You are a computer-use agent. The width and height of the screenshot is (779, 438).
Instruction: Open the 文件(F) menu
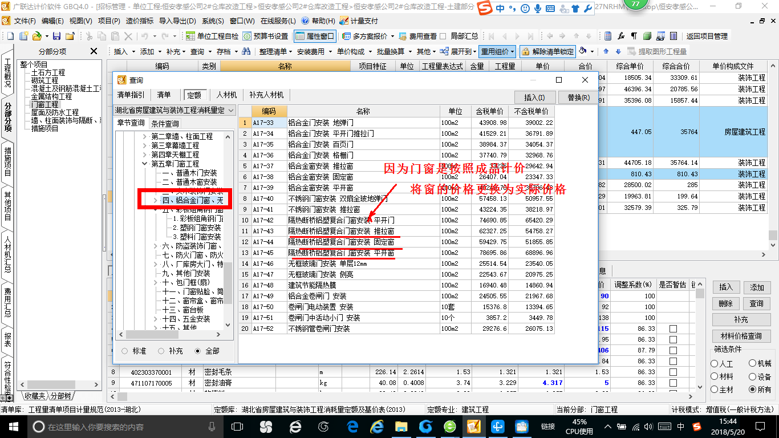pos(25,21)
